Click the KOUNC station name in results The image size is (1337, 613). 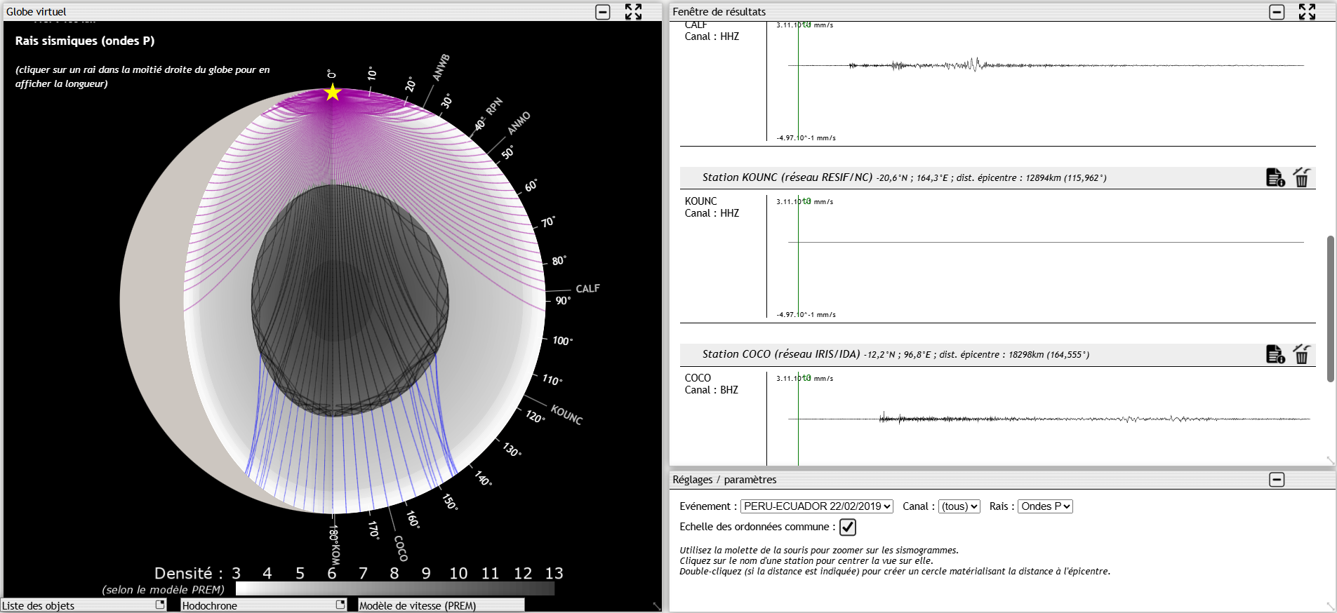[x=700, y=201]
